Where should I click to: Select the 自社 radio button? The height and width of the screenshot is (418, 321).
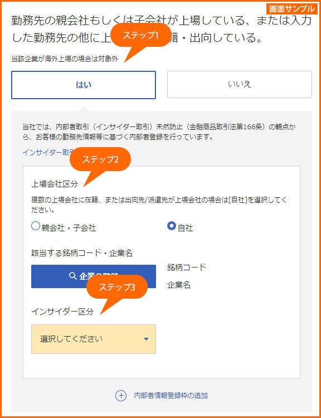pyautogui.click(x=171, y=226)
